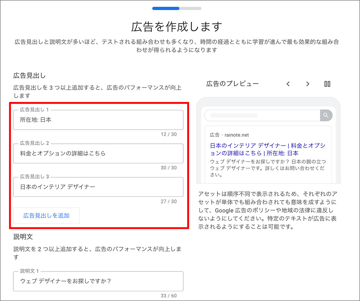Click the 30 / 30 character counter

pos(169,168)
